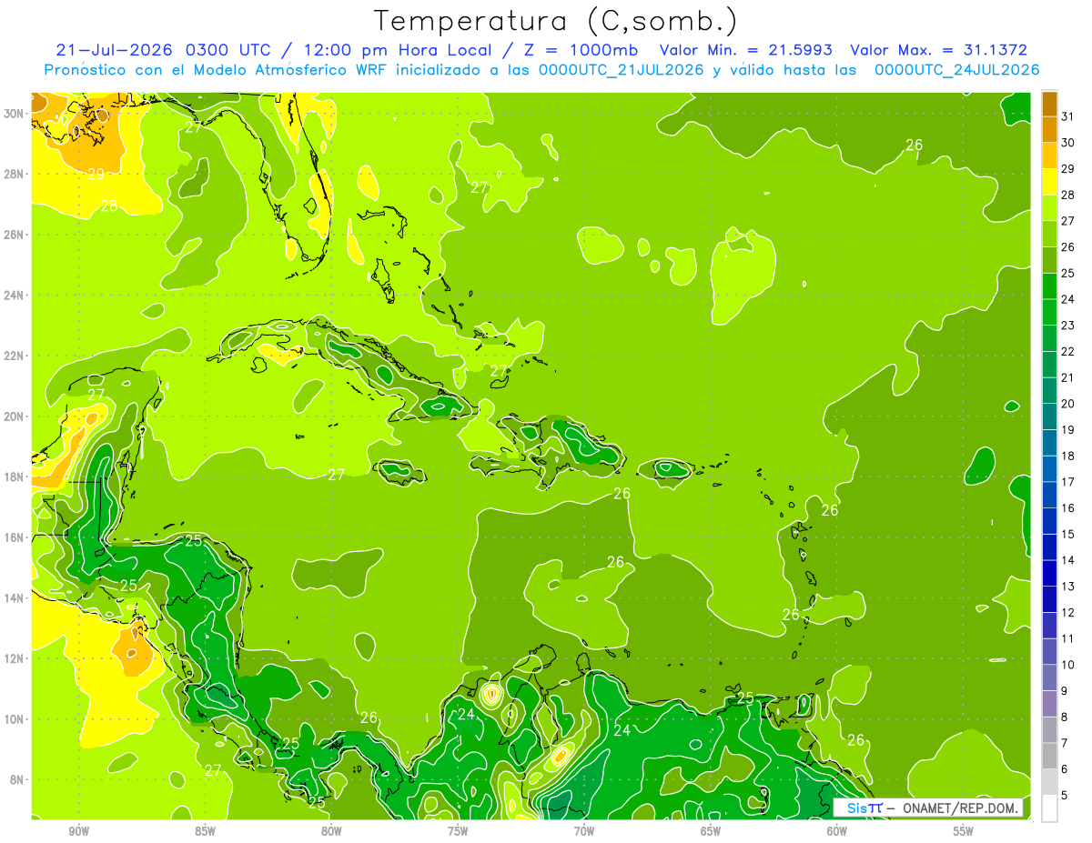Pick the lime swatch between 27 and 28

click(1049, 208)
